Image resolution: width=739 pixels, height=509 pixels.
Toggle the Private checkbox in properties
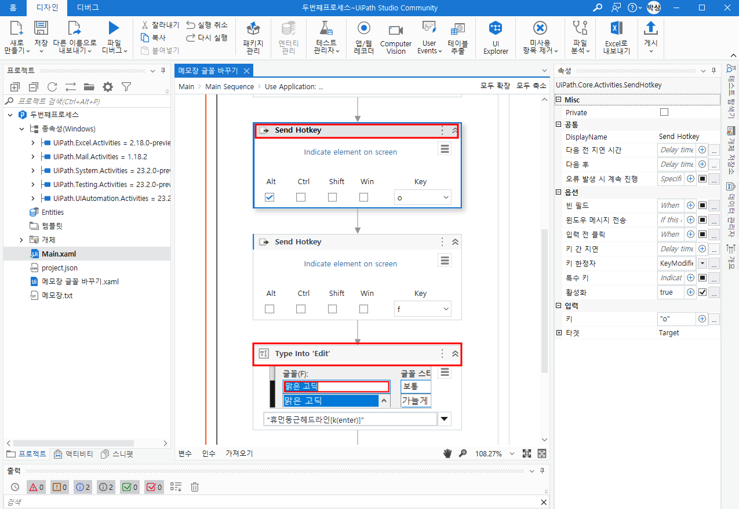click(x=664, y=112)
